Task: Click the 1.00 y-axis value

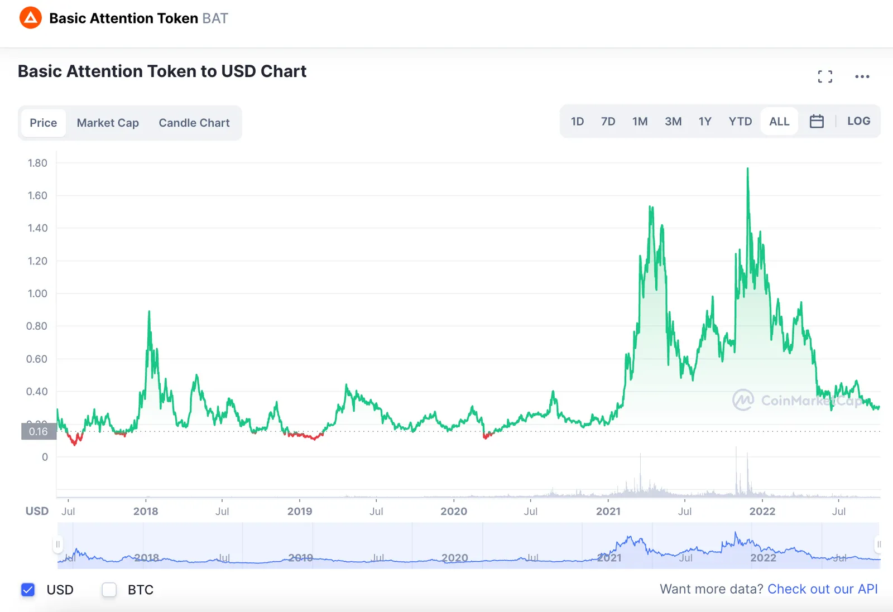Action: 37,293
